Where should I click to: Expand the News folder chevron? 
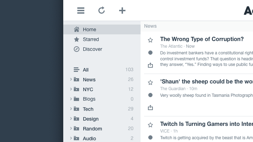71,80
